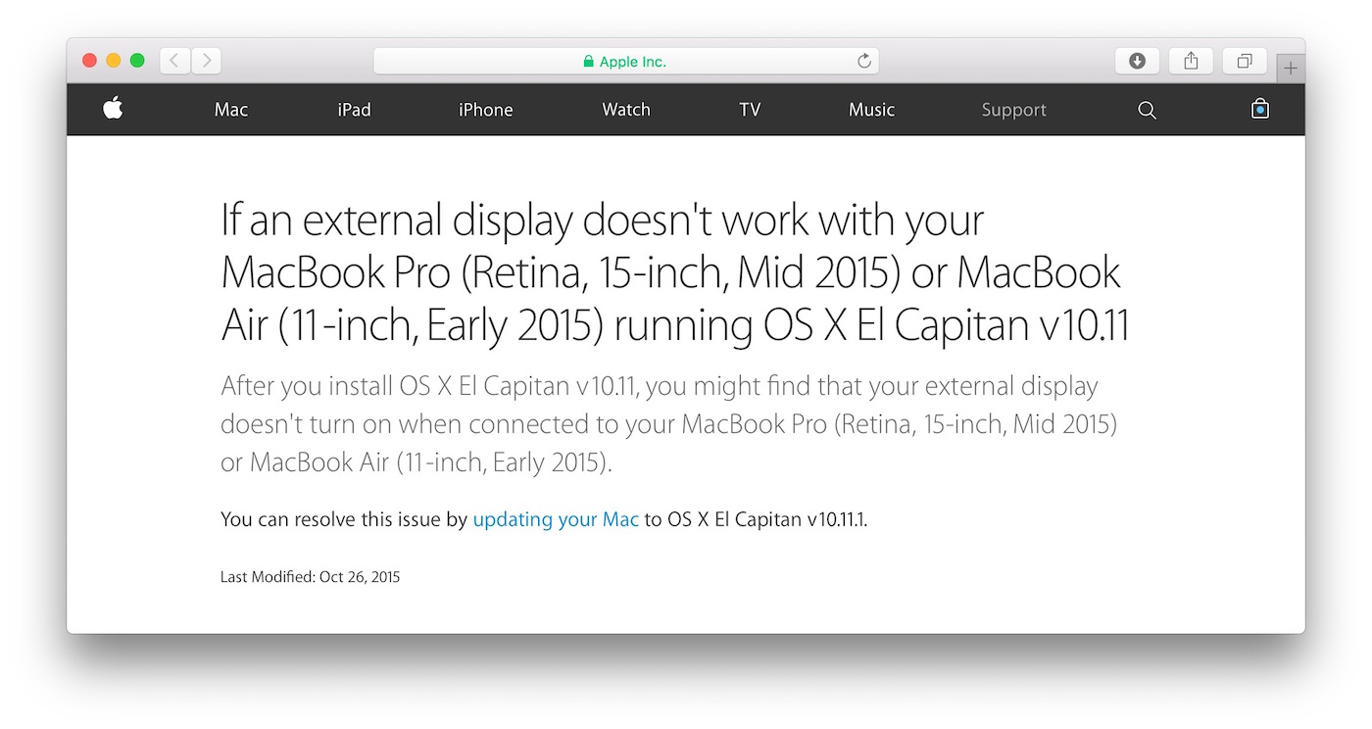Click the Apple logo in navigation bar
1372x729 pixels.
coord(113,109)
